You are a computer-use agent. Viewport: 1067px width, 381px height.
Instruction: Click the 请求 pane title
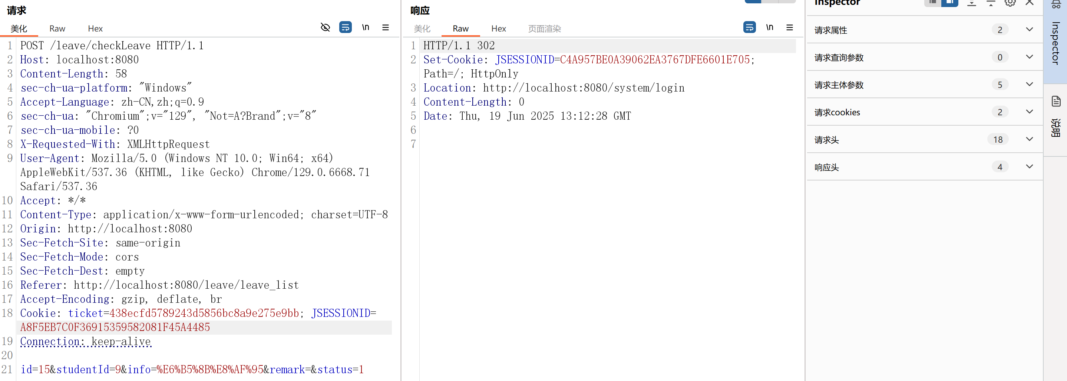pyautogui.click(x=17, y=10)
